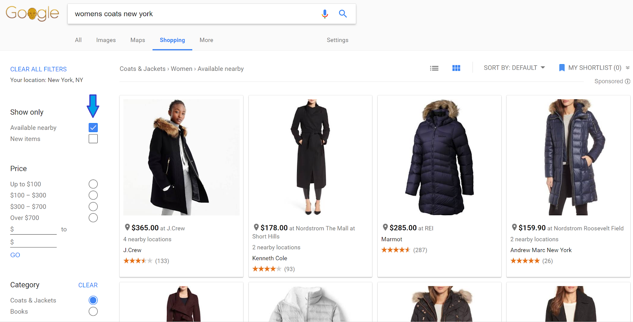Click location pin beside $285.00 REI
This screenshot has height=322, width=633.
point(385,227)
